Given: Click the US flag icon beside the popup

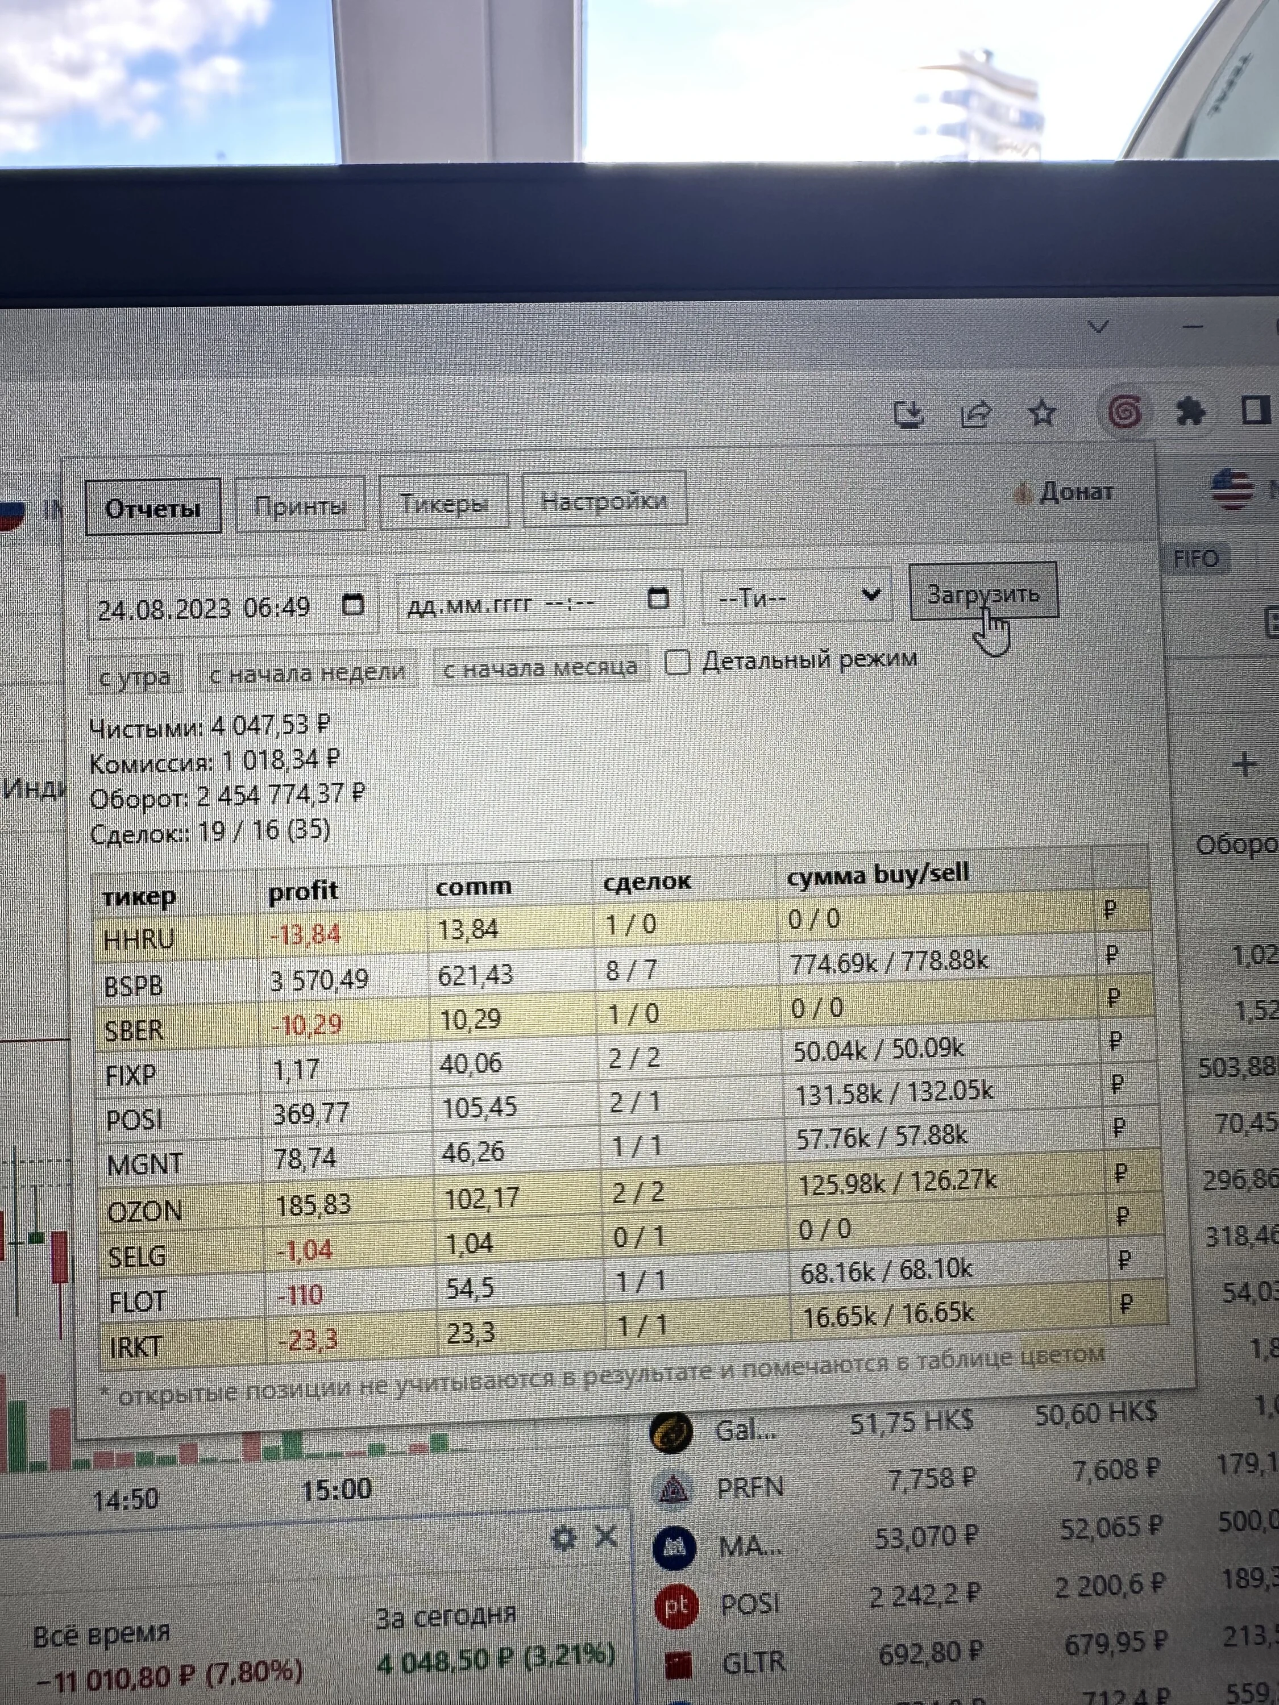Looking at the screenshot, I should (x=1232, y=489).
